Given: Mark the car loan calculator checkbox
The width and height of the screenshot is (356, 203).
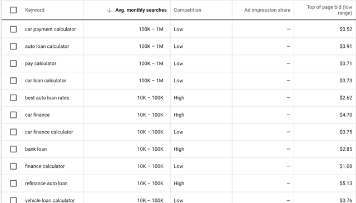Looking at the screenshot, I should (13, 81).
